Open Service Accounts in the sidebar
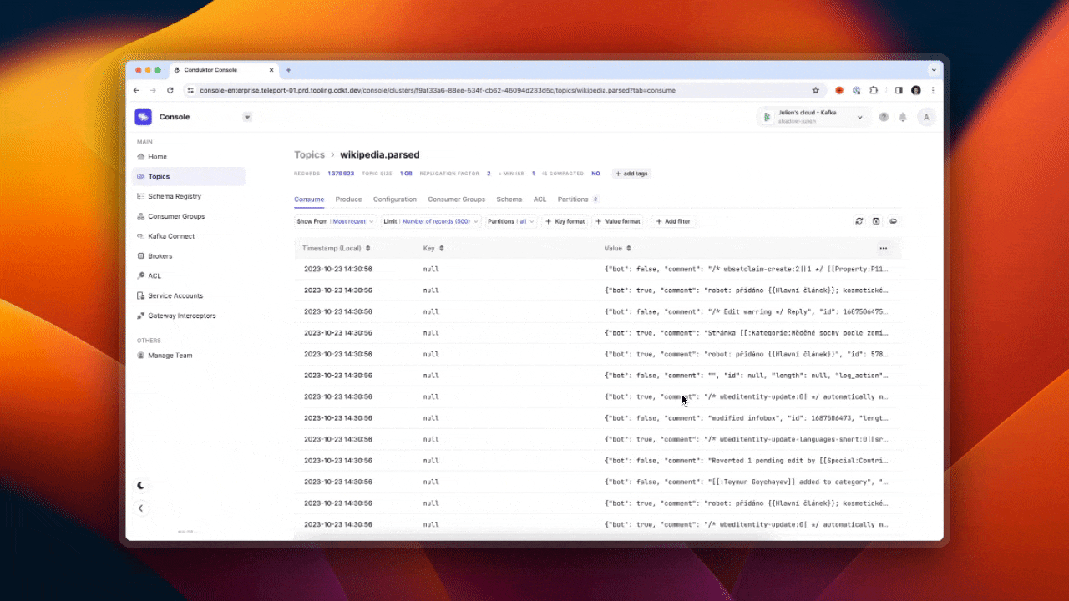Image resolution: width=1069 pixels, height=601 pixels. pos(189,295)
